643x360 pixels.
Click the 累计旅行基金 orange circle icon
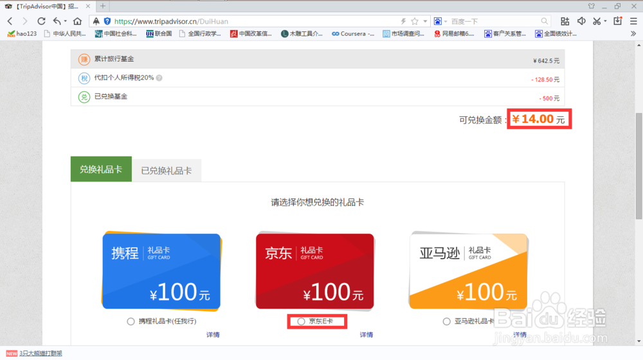(84, 59)
